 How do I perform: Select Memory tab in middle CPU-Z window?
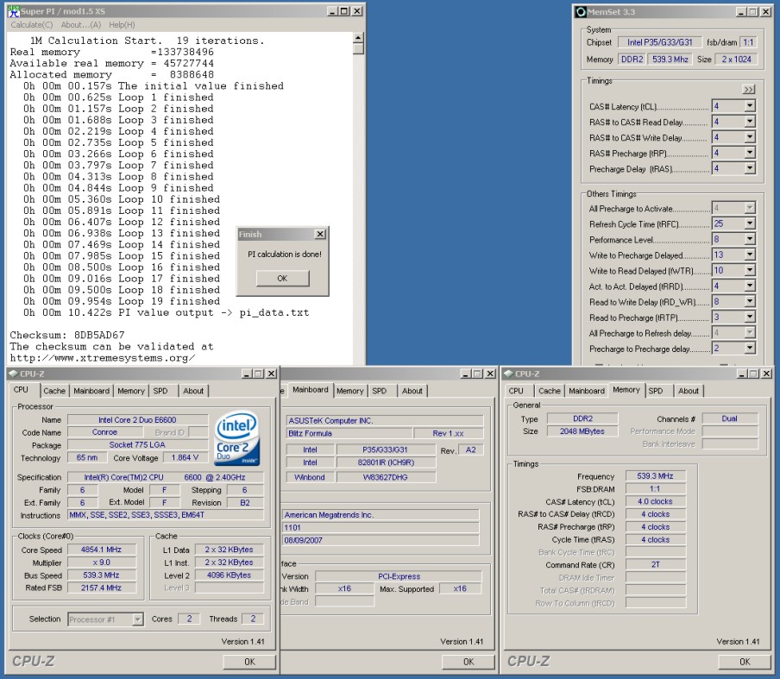[349, 391]
